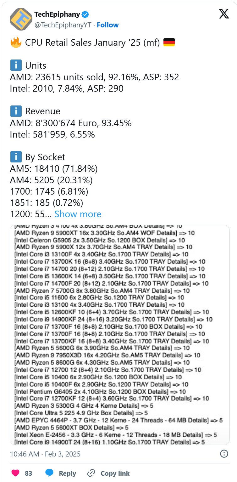Viewport: 237px width, 482px height.
Task: Follow the TechEpiphanyYT account
Action: tap(107, 25)
